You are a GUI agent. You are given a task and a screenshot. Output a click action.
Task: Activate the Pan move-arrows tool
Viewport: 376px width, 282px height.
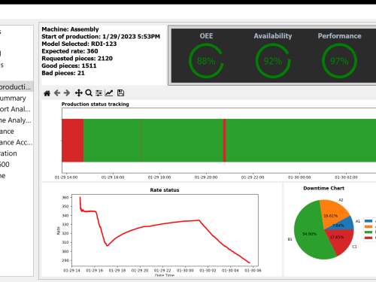point(79,93)
